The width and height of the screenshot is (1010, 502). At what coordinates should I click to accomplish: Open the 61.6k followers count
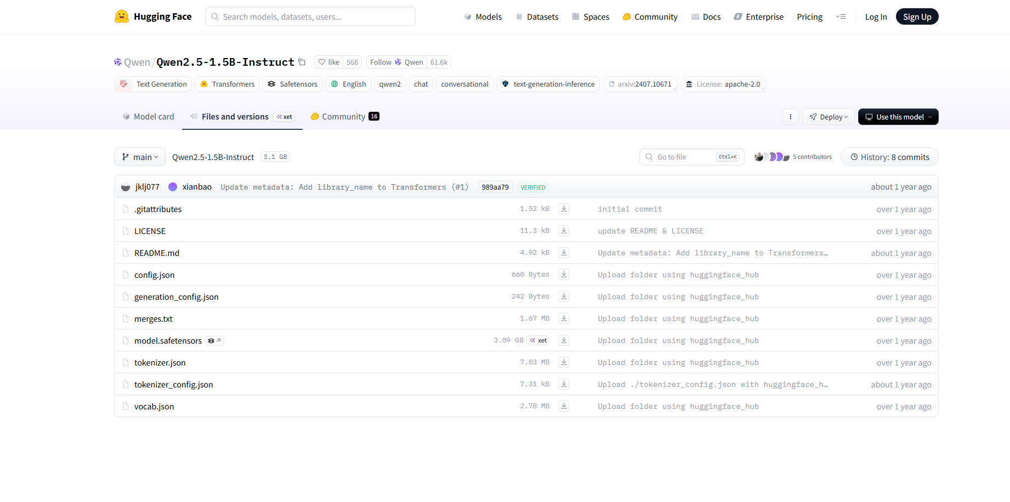click(439, 62)
